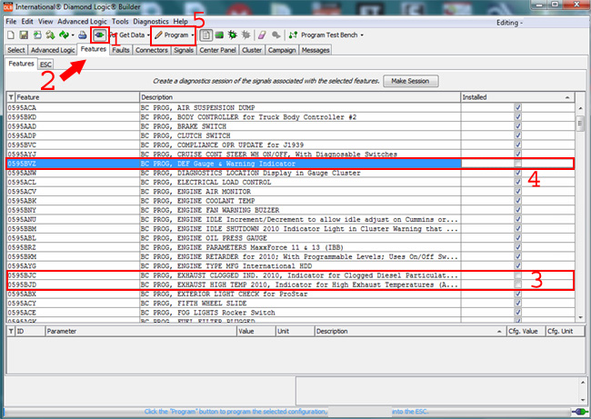Open the Tools menu

[120, 22]
